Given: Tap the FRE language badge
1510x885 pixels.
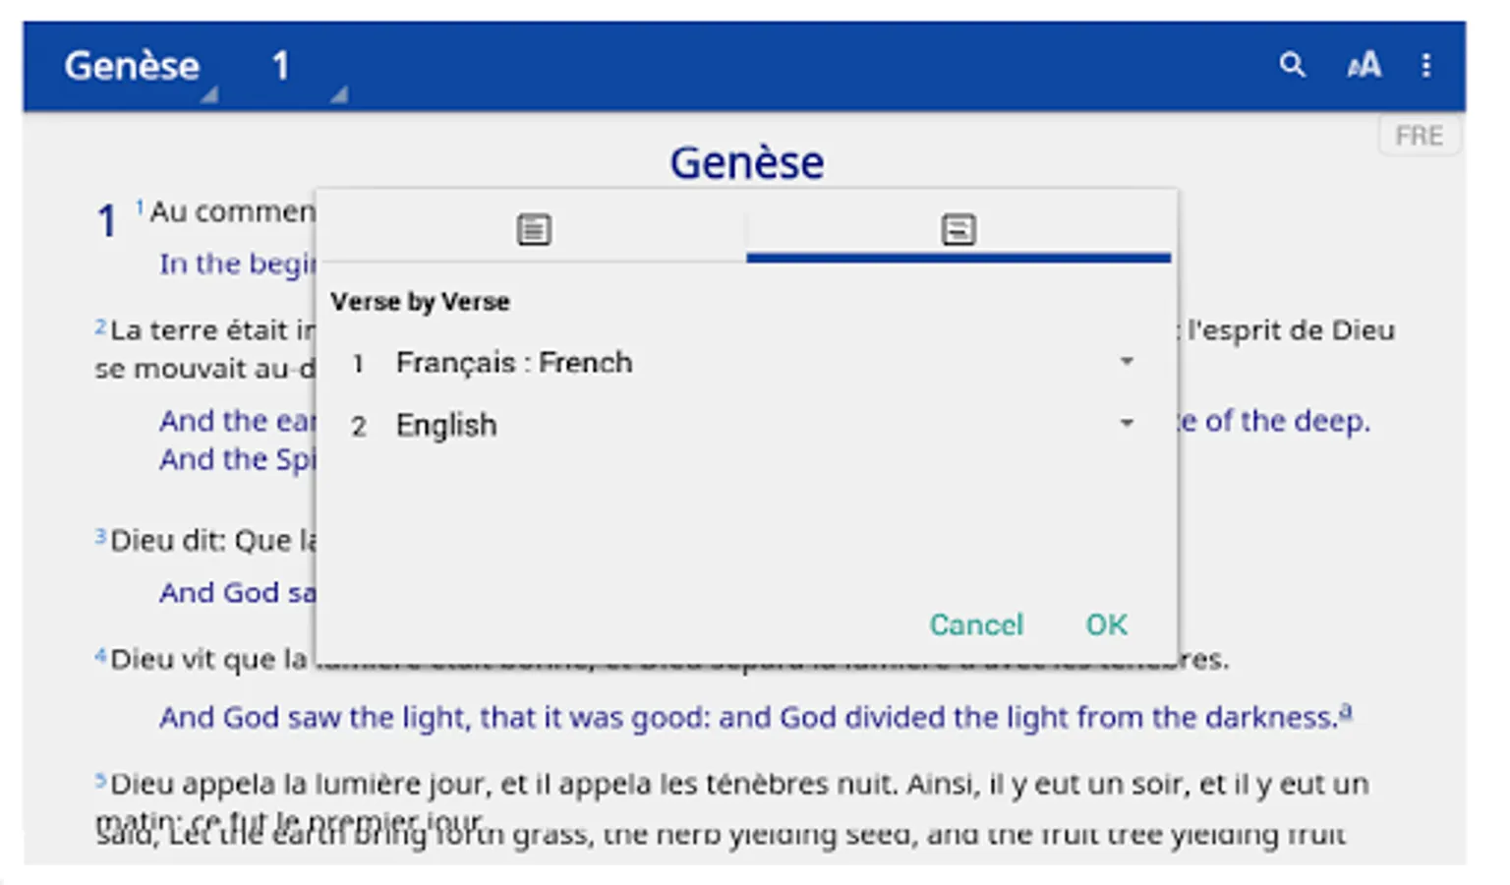Looking at the screenshot, I should (x=1419, y=136).
